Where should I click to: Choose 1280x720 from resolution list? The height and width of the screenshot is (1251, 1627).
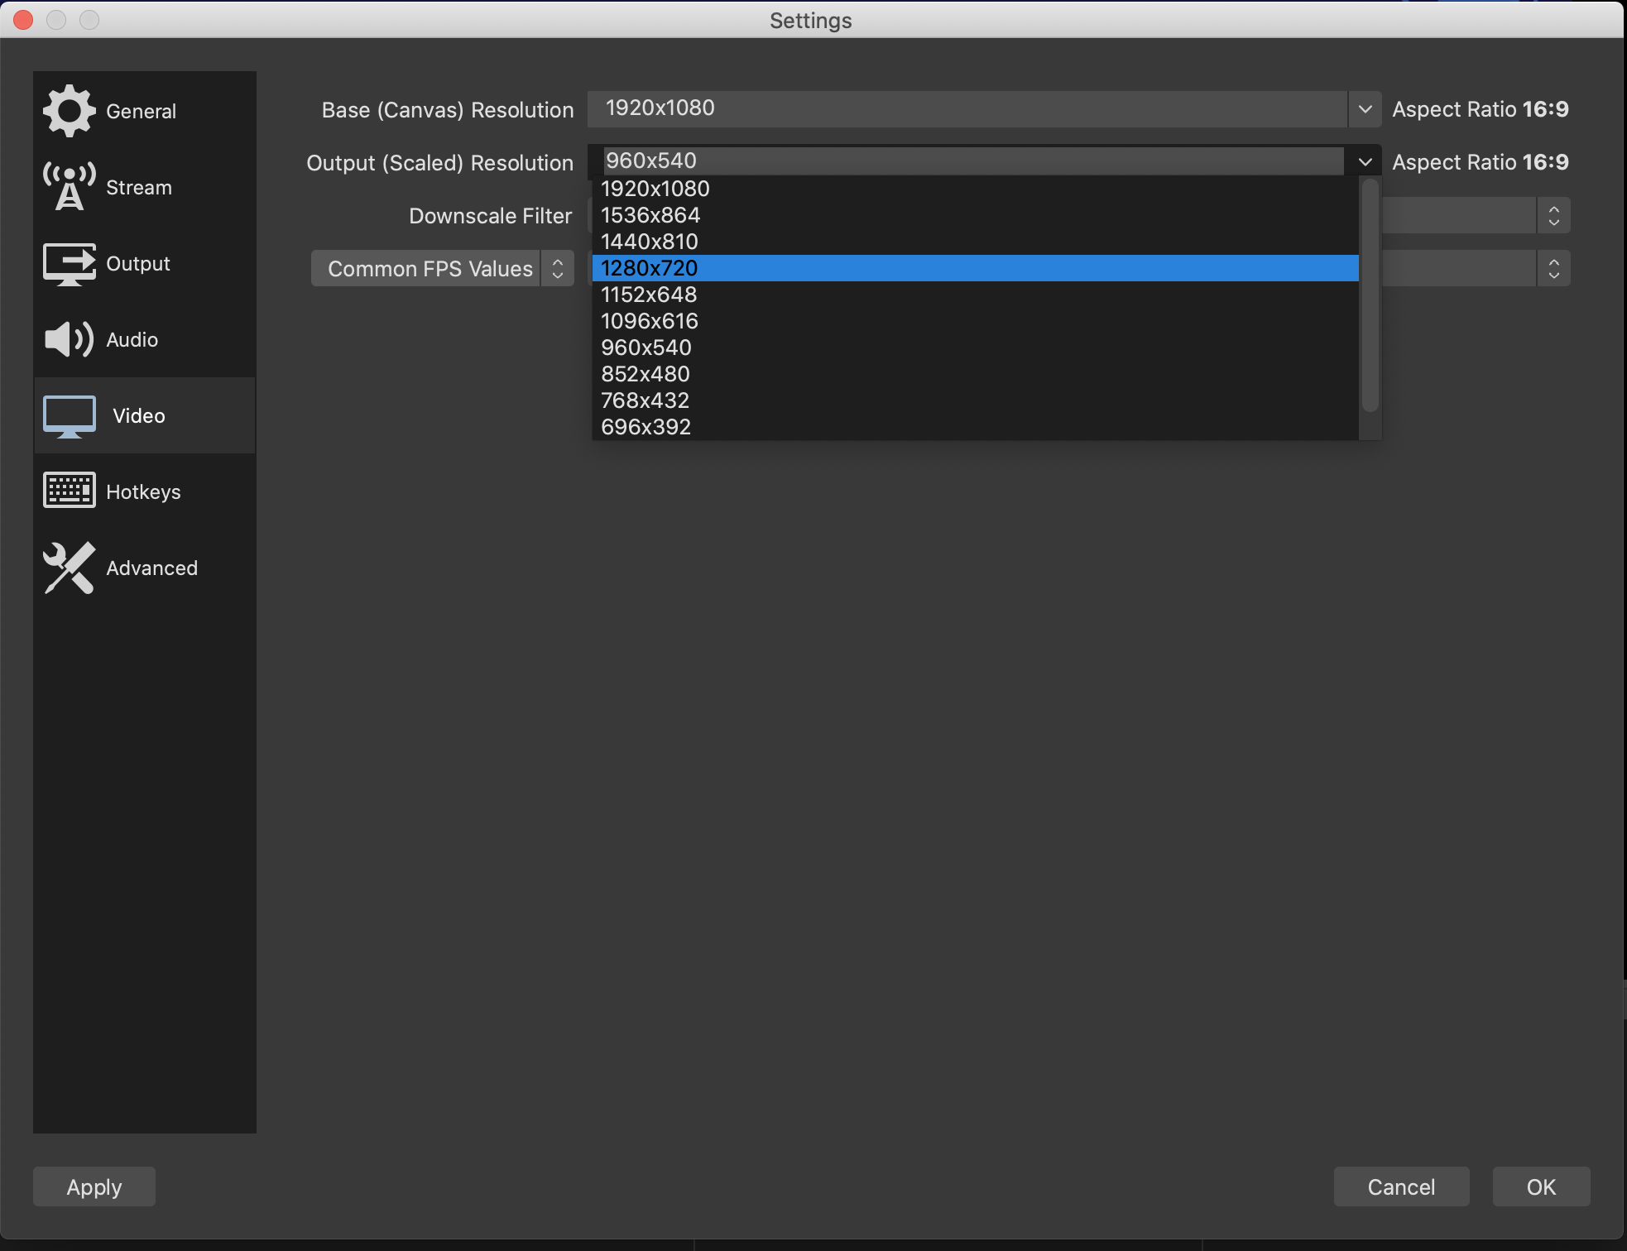(650, 268)
